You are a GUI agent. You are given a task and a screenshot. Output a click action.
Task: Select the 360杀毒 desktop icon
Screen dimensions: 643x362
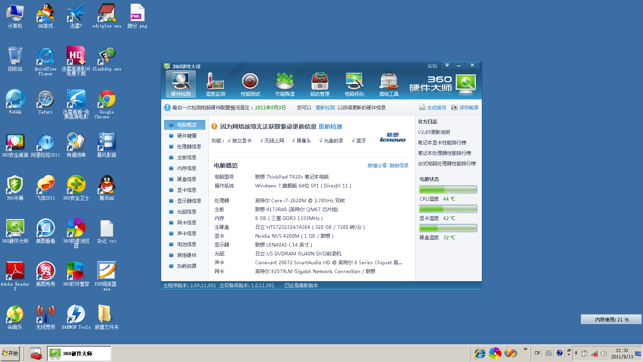click(x=15, y=188)
